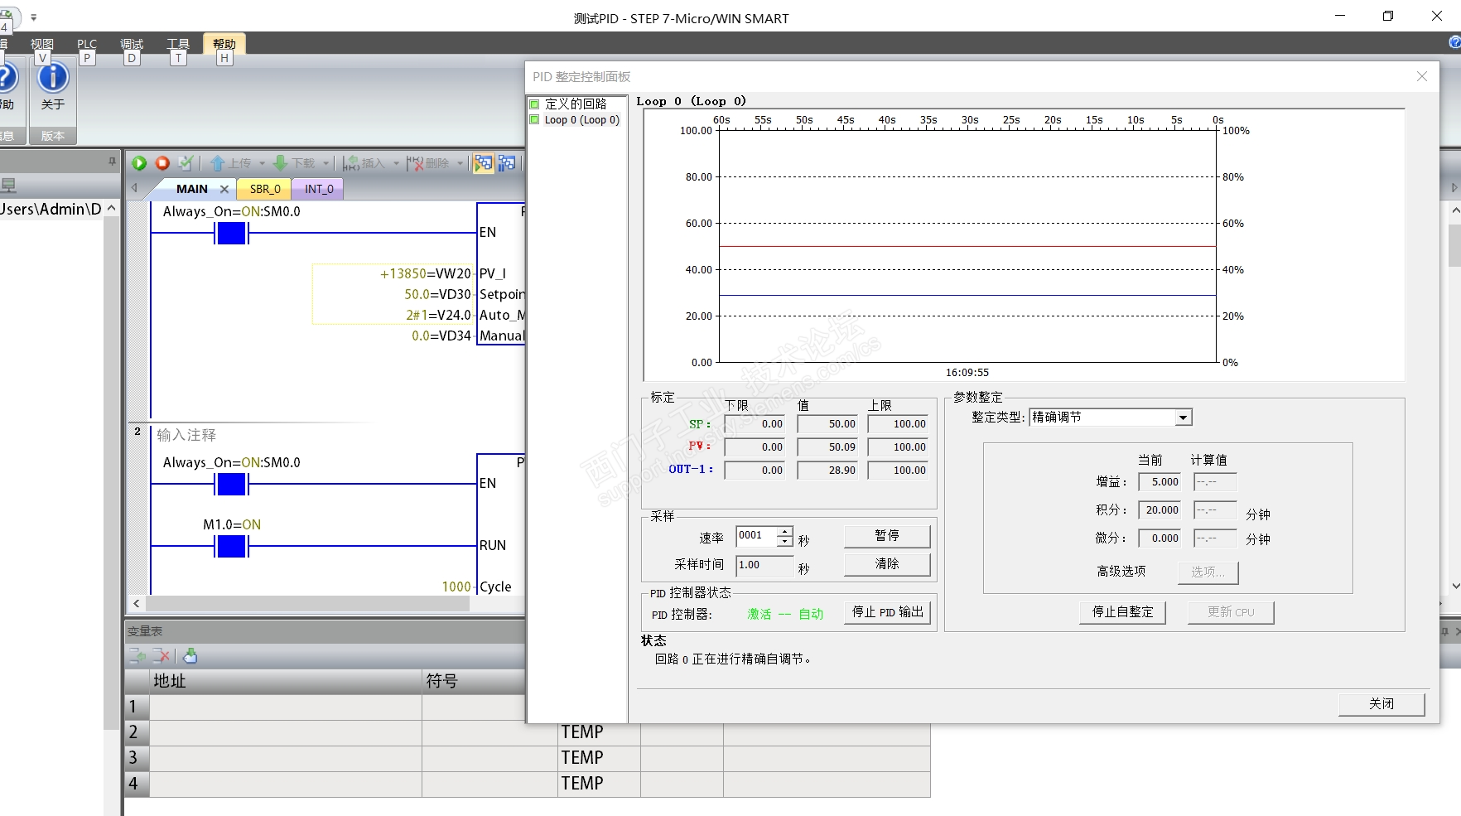
Task: Click the compile program icon
Action: click(186, 163)
